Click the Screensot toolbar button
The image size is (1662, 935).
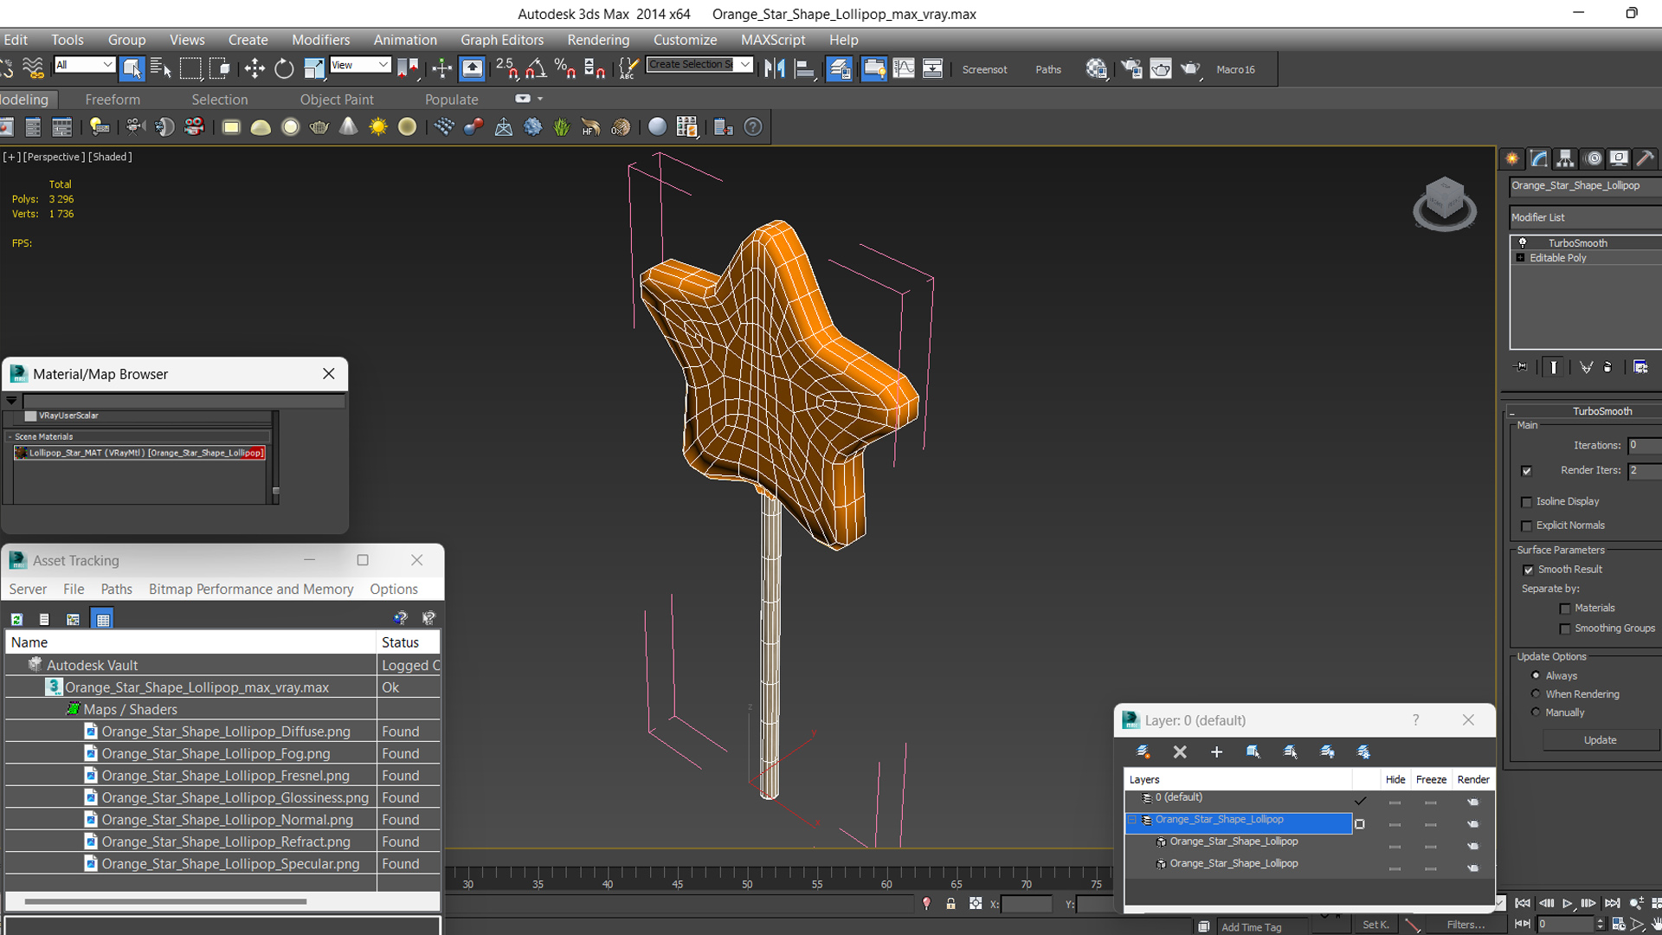pyautogui.click(x=984, y=69)
